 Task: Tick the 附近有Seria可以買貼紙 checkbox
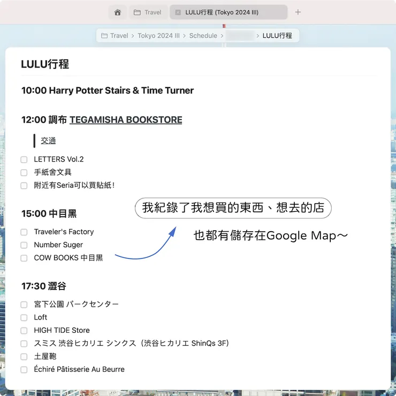(24, 186)
